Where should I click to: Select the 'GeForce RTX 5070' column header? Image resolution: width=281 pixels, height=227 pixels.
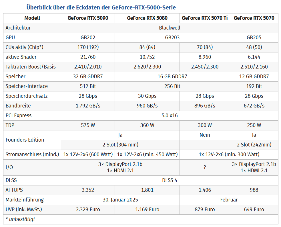pos(254,18)
